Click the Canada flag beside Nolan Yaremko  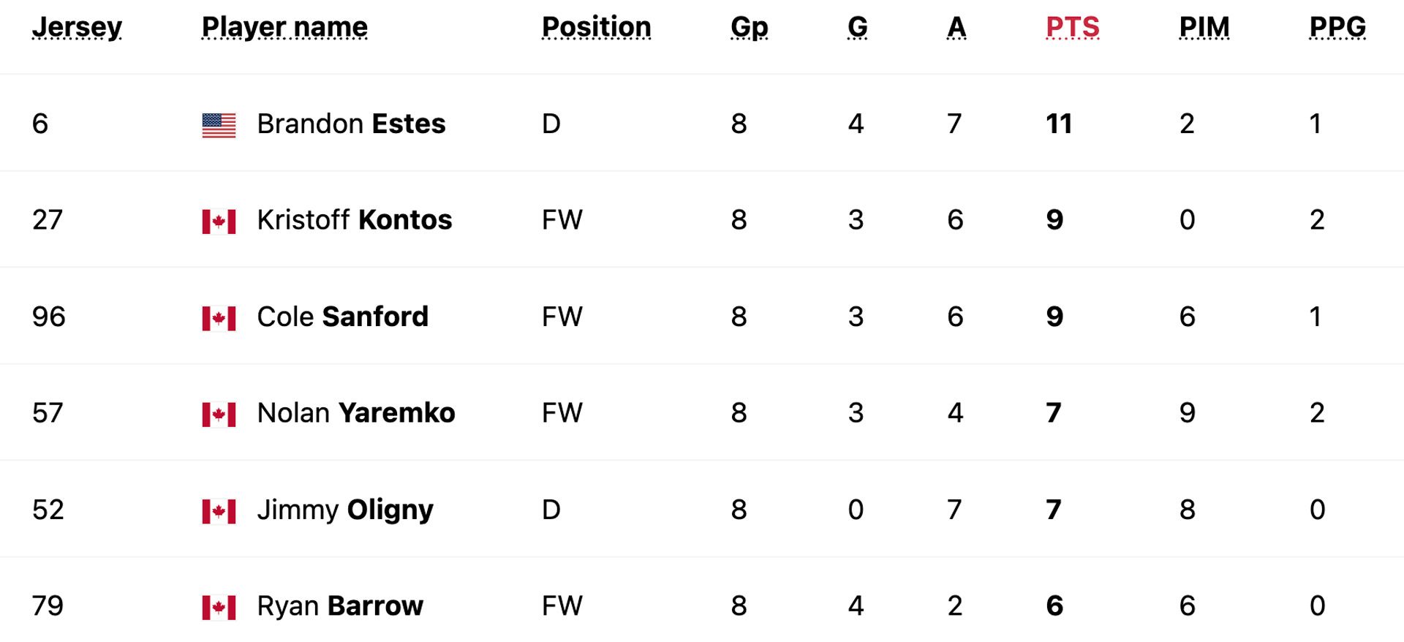[x=219, y=415]
